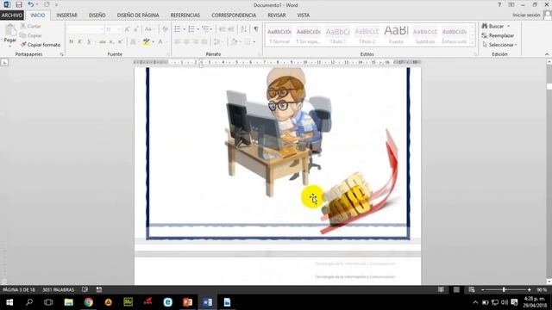The width and height of the screenshot is (552, 310).
Task: Justify the paragraph text
Action: click(204, 42)
